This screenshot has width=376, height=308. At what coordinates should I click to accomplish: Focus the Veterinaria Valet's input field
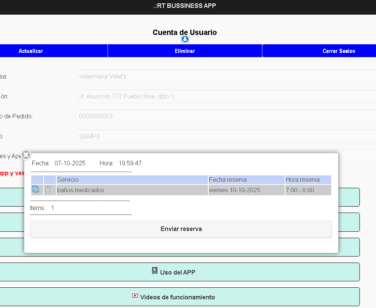[226, 77]
